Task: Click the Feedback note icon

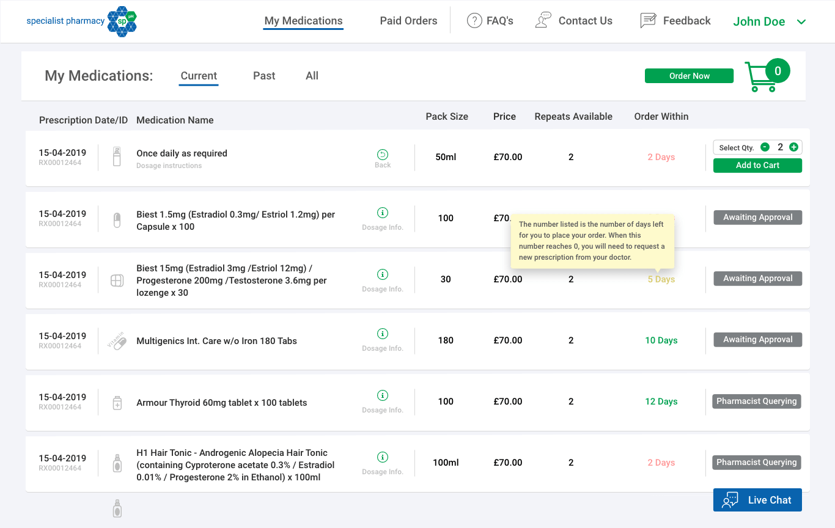Action: [648, 20]
